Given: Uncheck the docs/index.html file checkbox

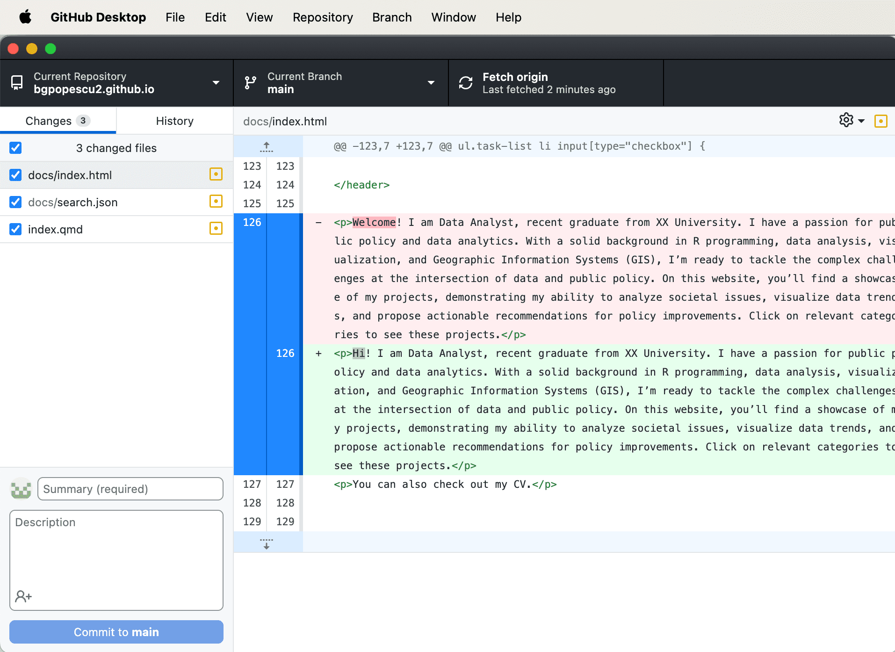Looking at the screenshot, I should (15, 175).
